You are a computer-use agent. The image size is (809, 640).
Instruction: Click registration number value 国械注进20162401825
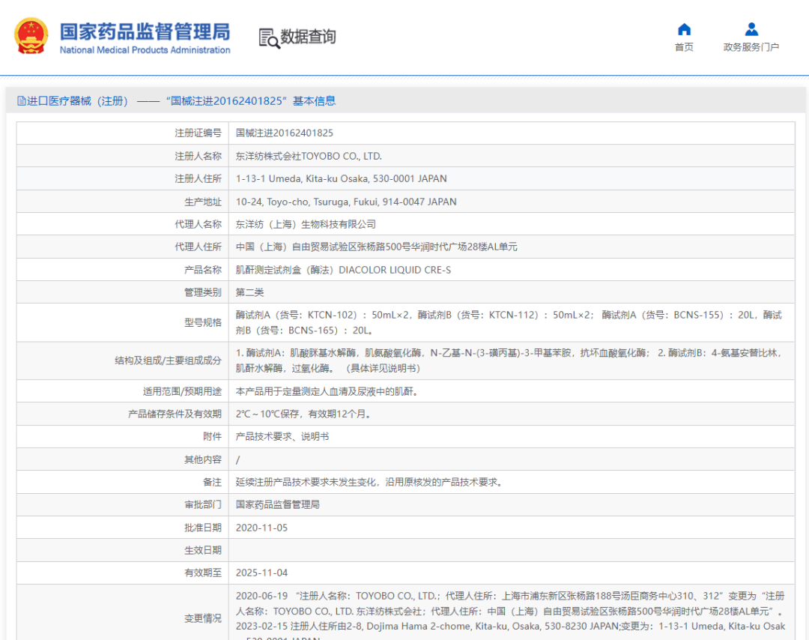(285, 133)
